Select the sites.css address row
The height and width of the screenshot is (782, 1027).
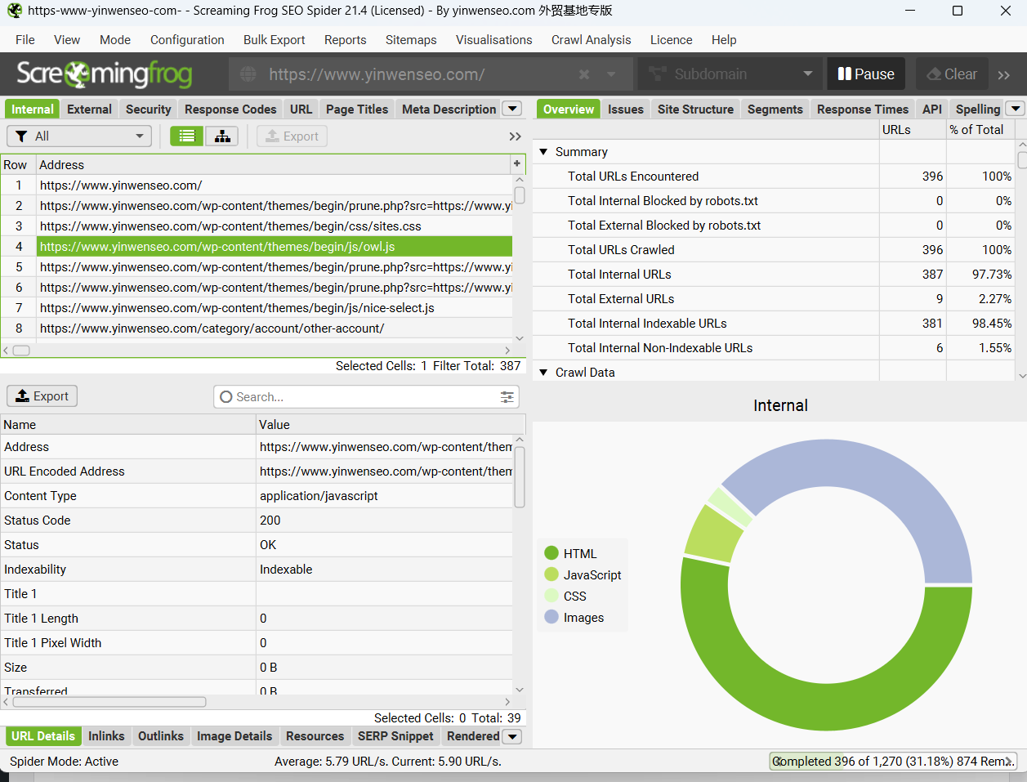pos(275,226)
